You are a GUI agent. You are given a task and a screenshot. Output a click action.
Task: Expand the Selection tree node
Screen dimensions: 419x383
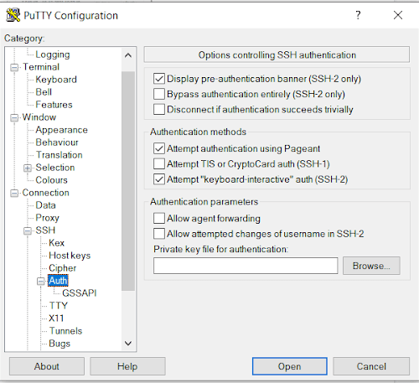(x=28, y=168)
